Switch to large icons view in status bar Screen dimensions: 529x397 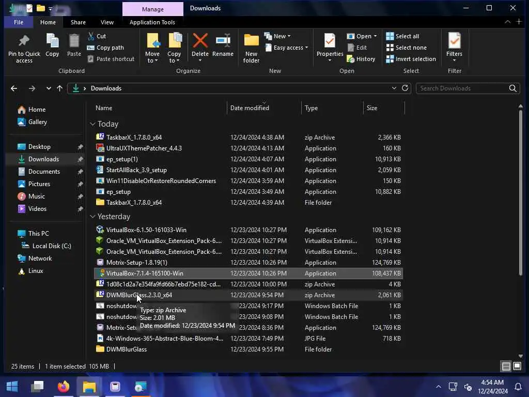click(517, 367)
